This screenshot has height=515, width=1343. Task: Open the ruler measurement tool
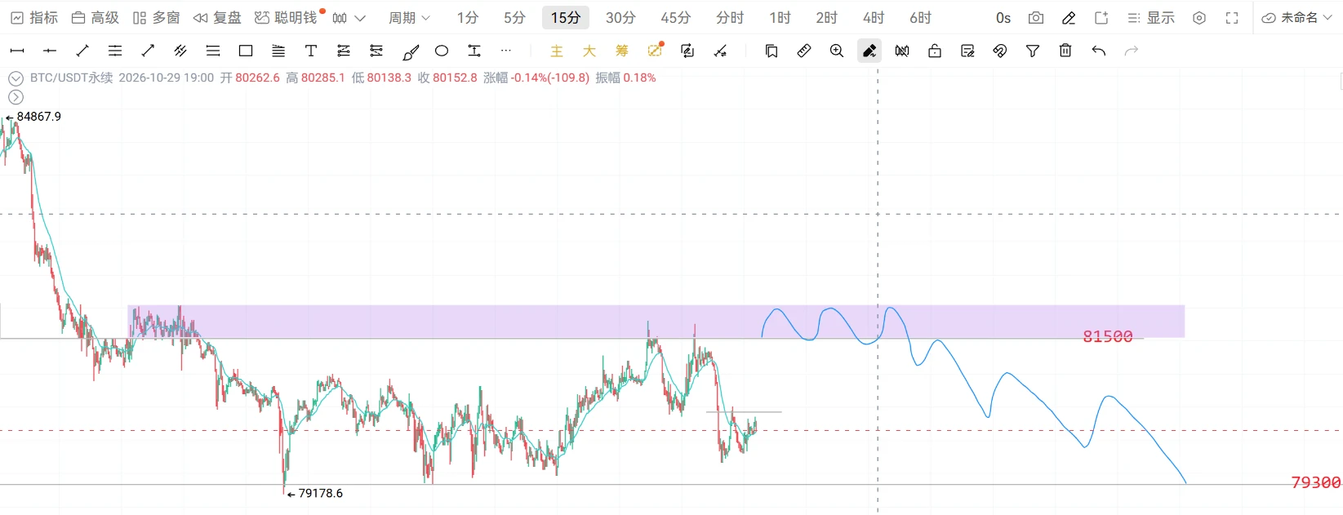[804, 51]
